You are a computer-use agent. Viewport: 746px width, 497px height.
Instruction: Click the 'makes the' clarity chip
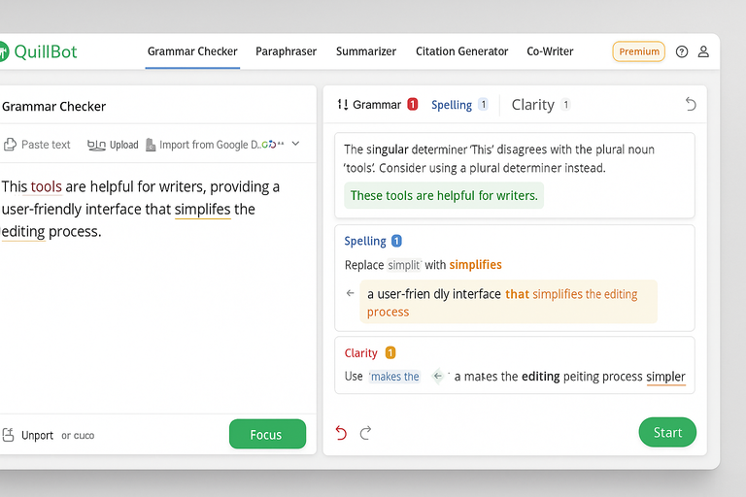point(395,377)
